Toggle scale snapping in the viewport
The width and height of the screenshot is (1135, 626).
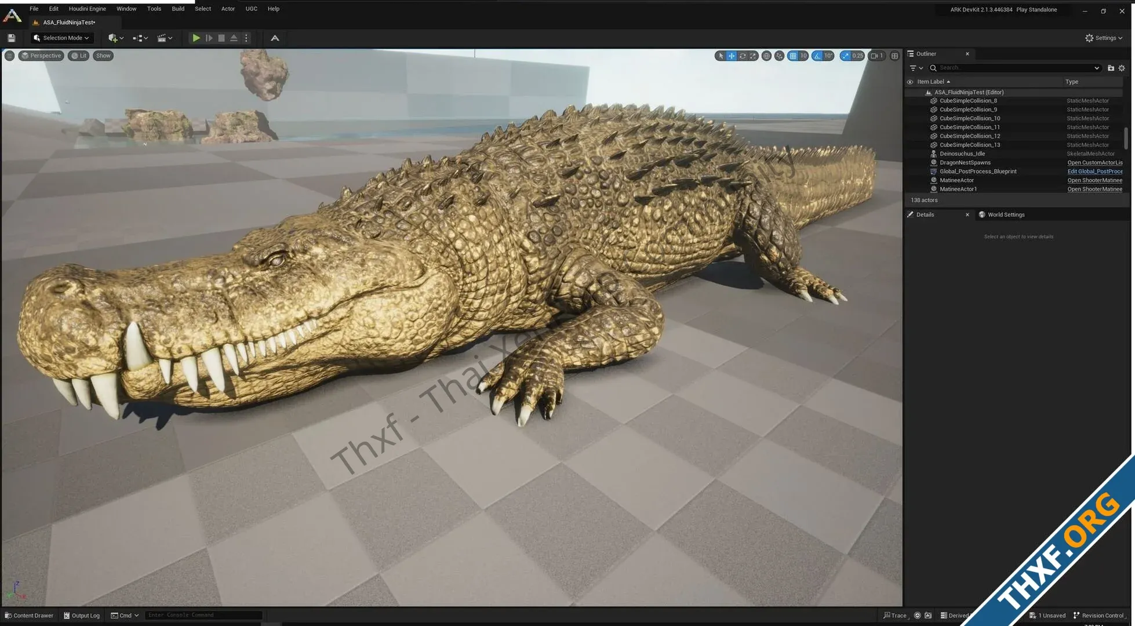(845, 56)
